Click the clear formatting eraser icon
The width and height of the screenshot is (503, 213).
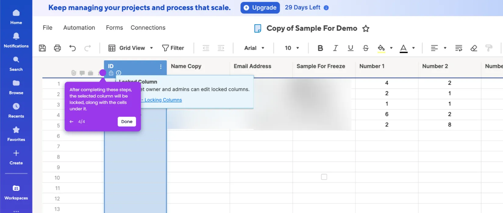[x=474, y=48]
